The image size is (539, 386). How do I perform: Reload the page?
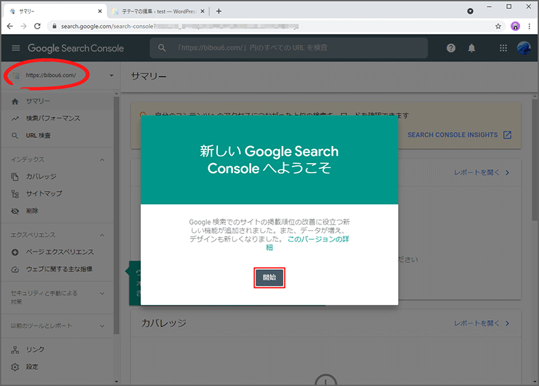point(37,26)
